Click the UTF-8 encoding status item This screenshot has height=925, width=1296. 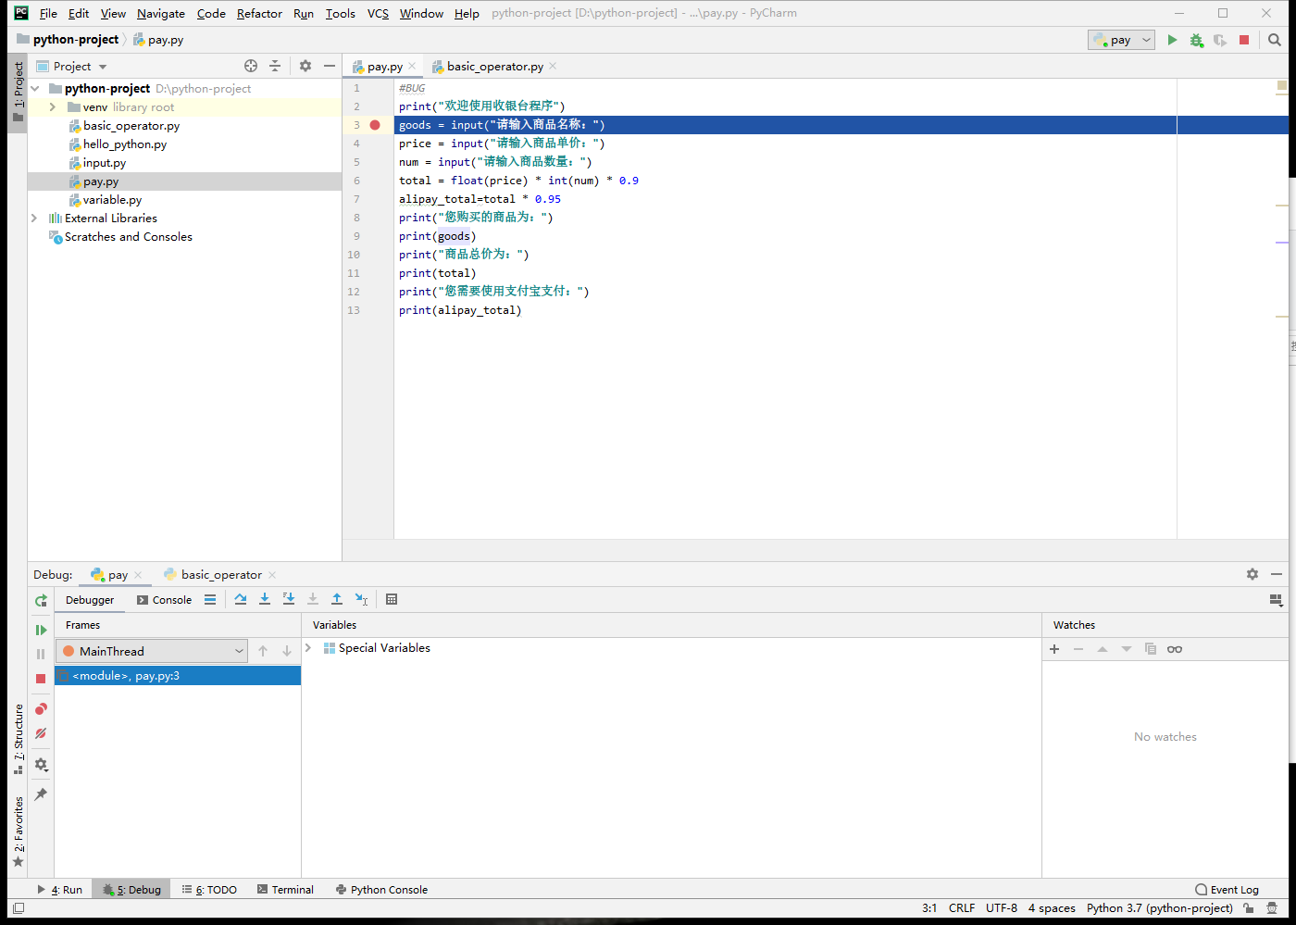tap(1002, 908)
